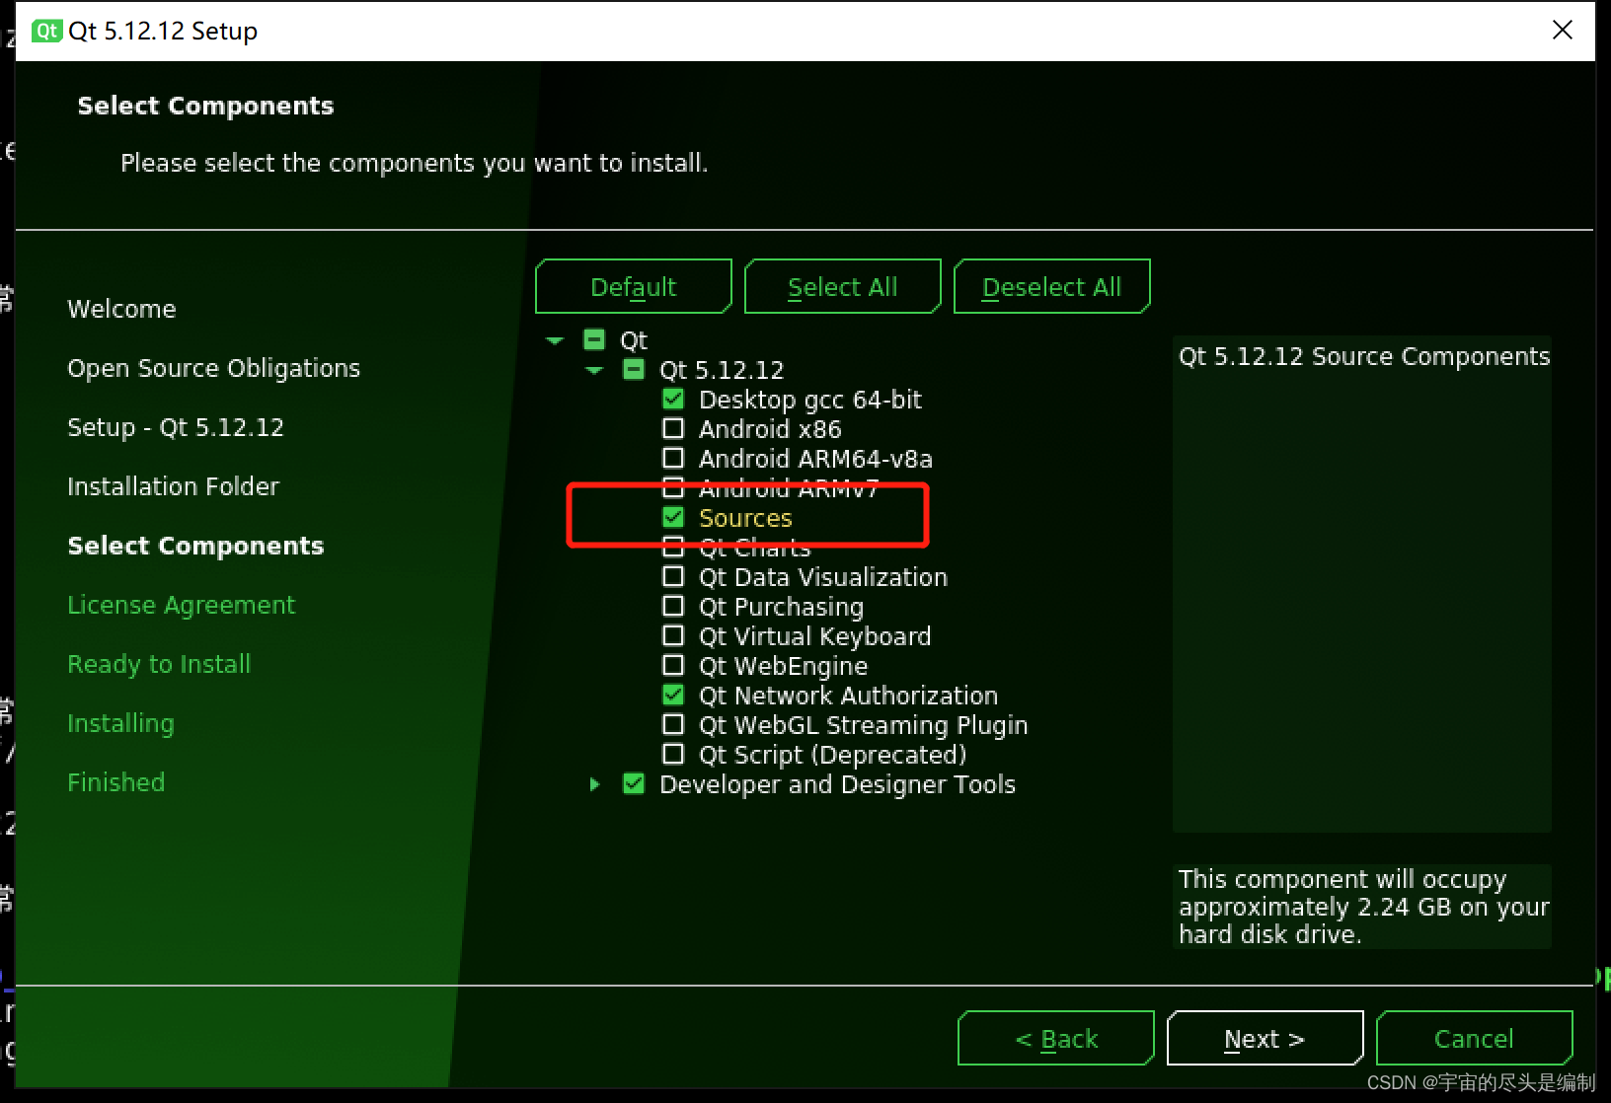Viewport: 1611px width, 1103px height.
Task: Uncheck the Developer and Designer Tools checkbox
Action: (x=634, y=784)
